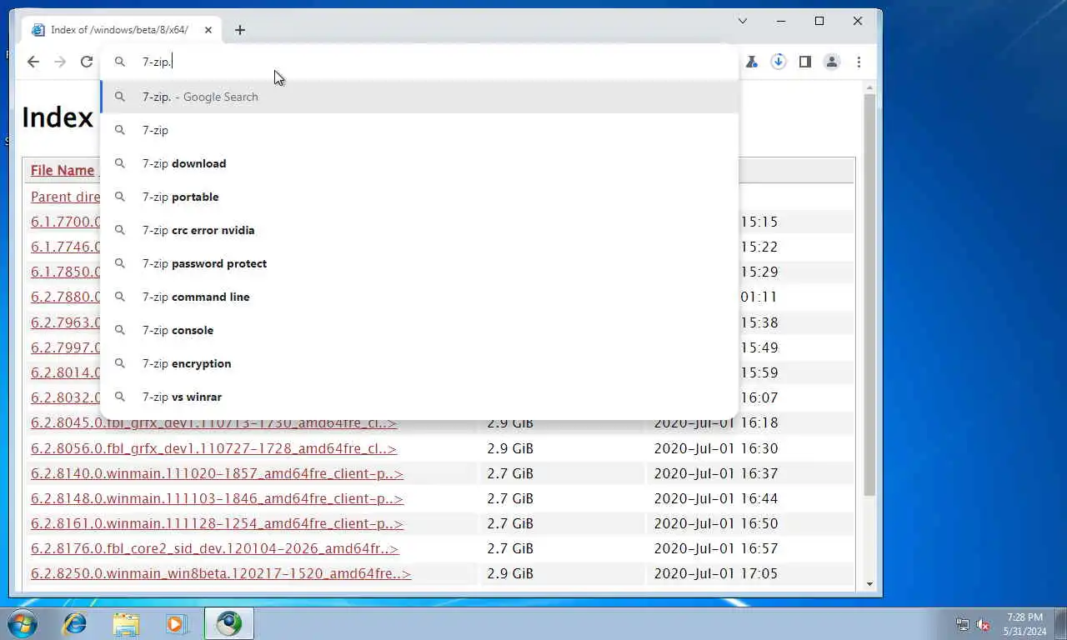Open the network tray icon
The height and width of the screenshot is (640, 1067).
(x=963, y=624)
